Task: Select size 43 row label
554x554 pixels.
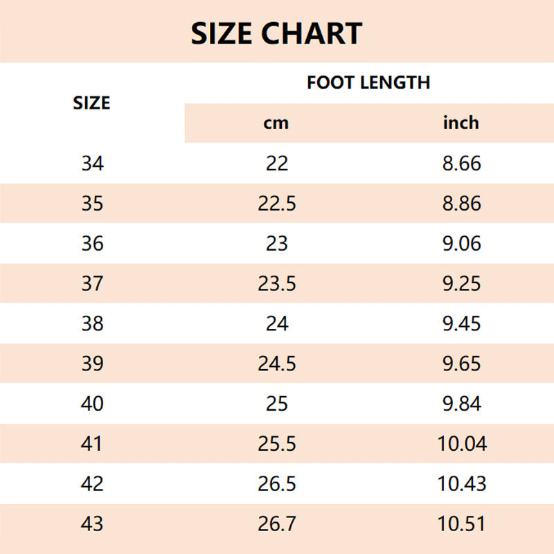Action: (x=92, y=524)
